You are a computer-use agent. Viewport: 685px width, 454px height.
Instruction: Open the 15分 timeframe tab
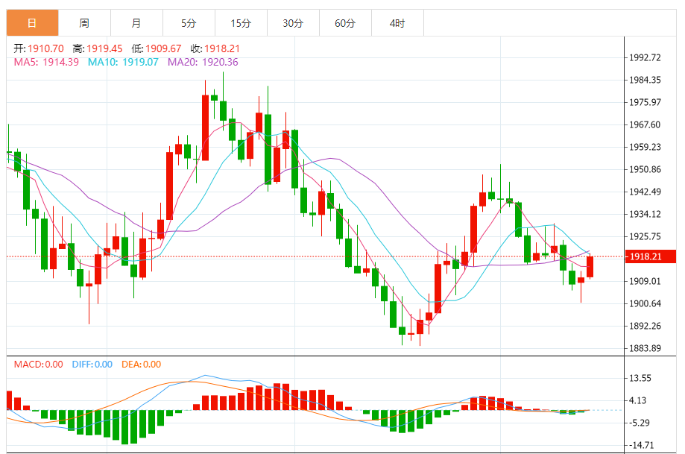242,22
